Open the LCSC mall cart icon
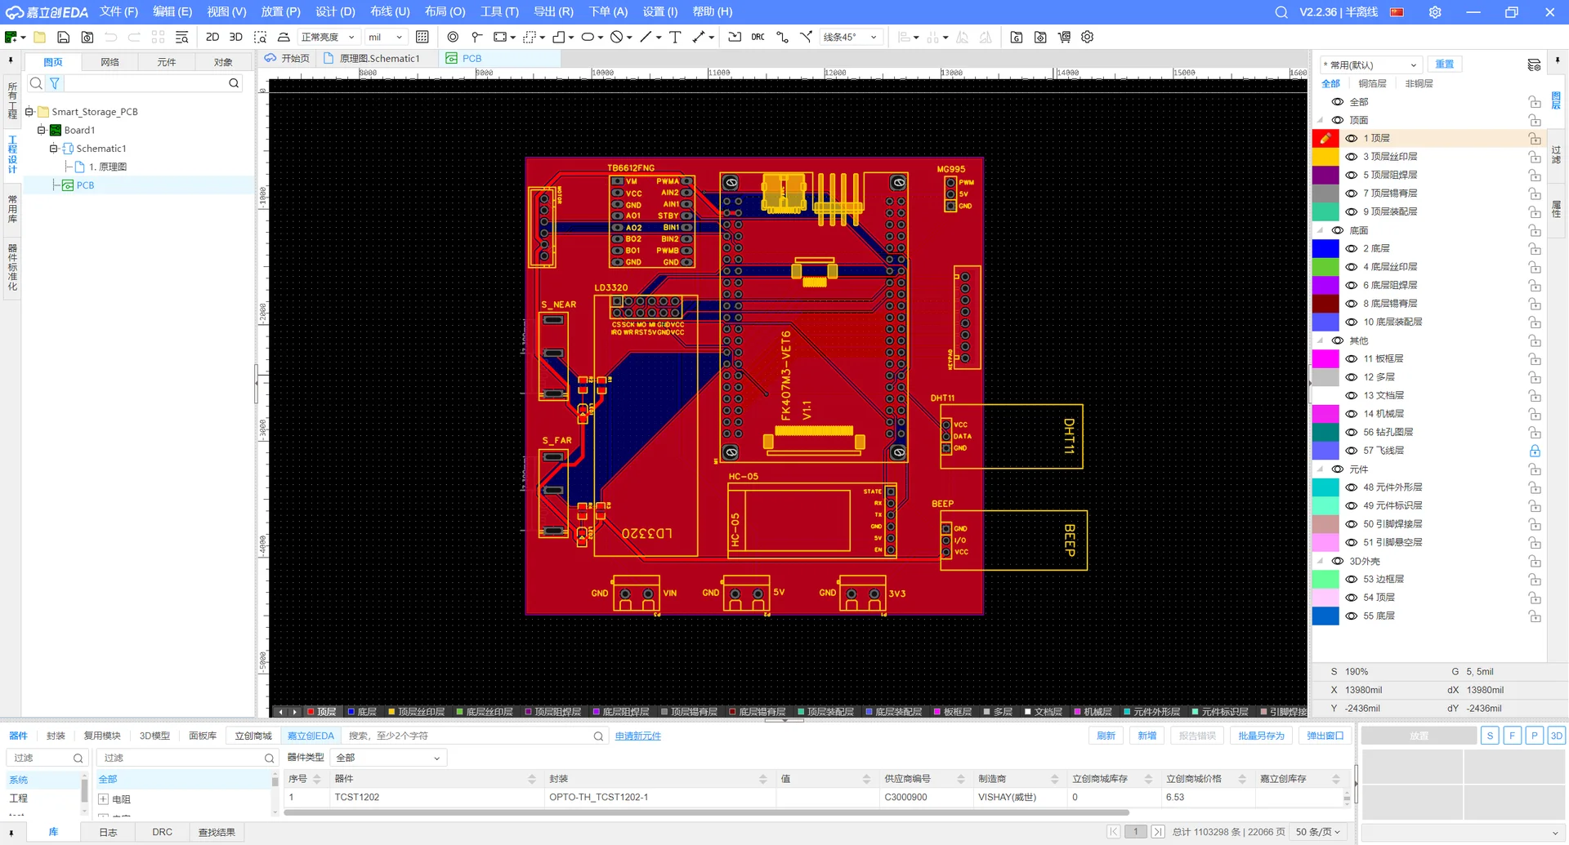 click(1063, 37)
